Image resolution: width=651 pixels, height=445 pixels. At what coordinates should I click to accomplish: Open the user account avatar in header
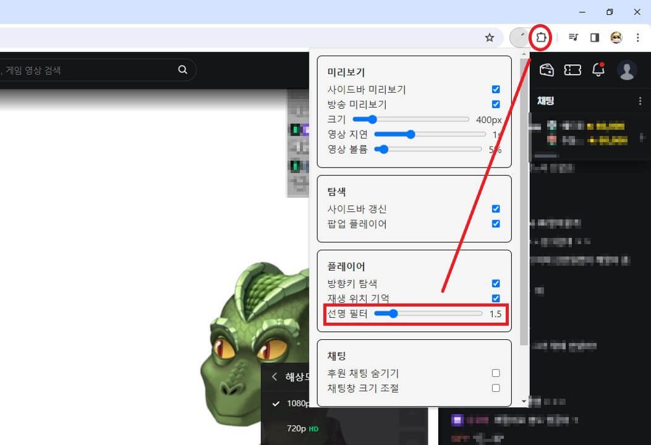click(x=627, y=70)
